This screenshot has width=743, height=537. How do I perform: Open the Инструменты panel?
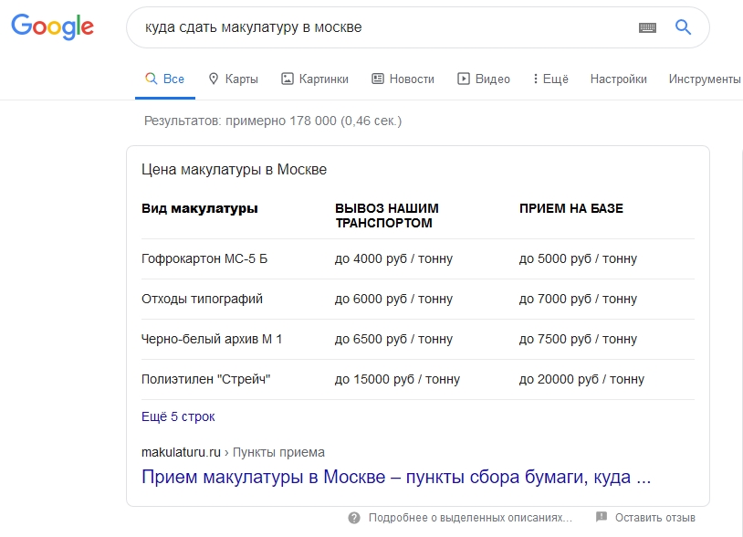[x=705, y=79]
